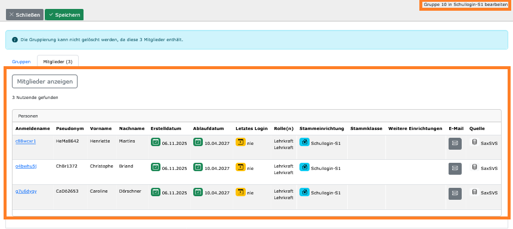Switch to the Gruppen tab

click(x=21, y=61)
